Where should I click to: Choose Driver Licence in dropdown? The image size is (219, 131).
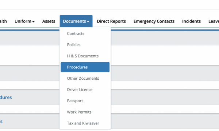(85, 90)
